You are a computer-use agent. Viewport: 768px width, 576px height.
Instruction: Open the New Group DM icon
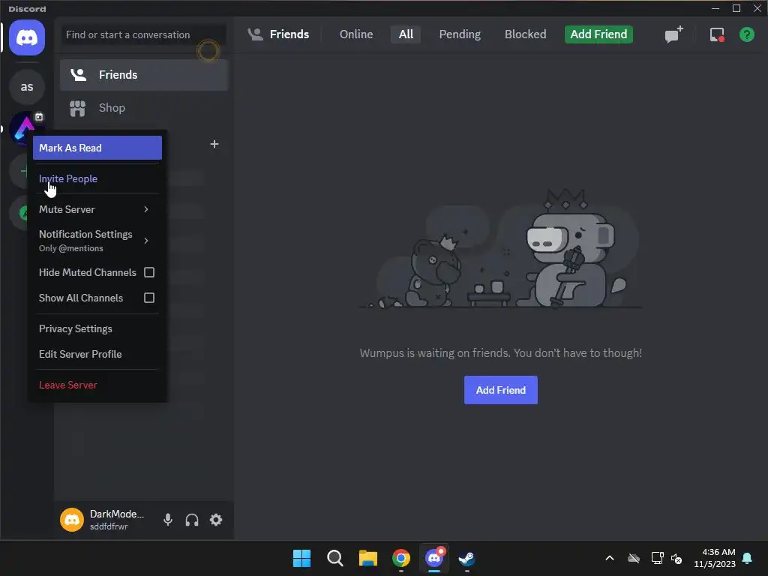point(674,34)
